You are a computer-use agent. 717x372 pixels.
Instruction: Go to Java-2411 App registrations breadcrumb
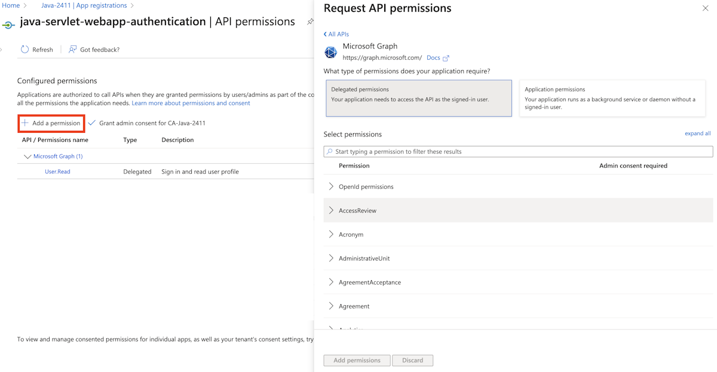(84, 5)
